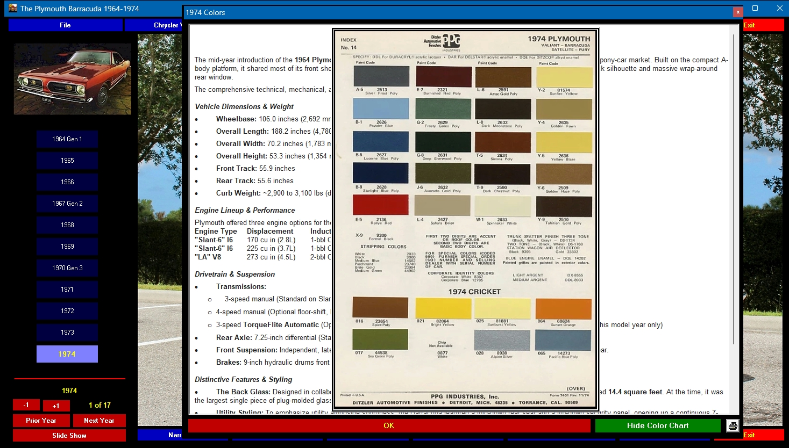
Task: Click the '1974 Colors' dialog title bar
Action: pyautogui.click(x=458, y=12)
